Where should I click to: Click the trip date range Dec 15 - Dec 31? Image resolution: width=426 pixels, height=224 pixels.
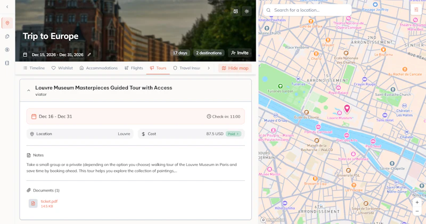(58, 55)
